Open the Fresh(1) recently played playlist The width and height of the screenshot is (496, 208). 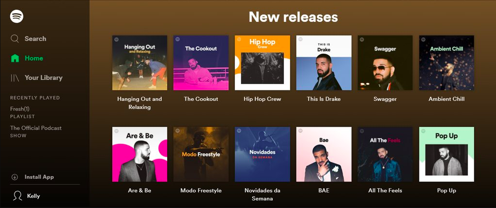pyautogui.click(x=19, y=109)
